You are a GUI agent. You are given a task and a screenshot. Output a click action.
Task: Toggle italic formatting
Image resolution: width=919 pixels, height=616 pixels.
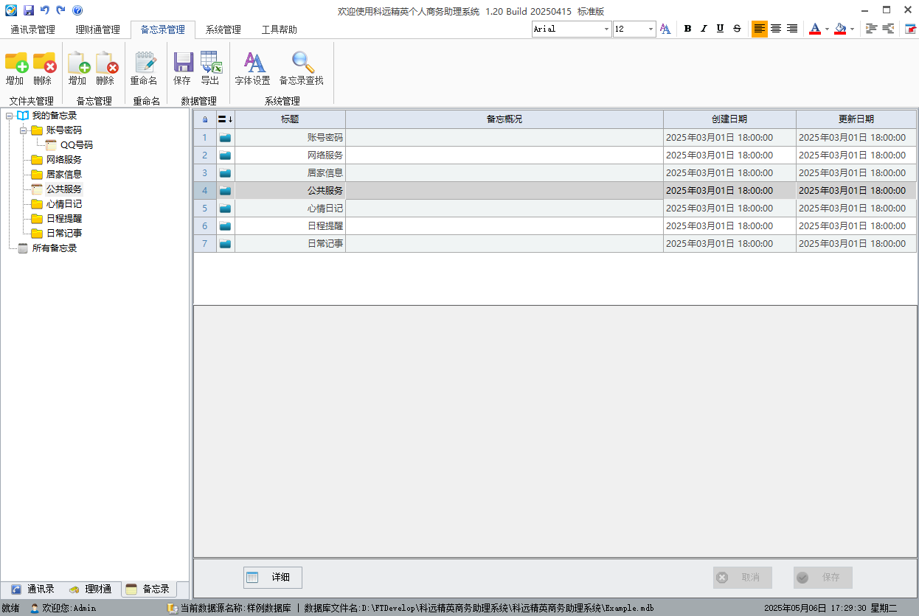click(704, 29)
